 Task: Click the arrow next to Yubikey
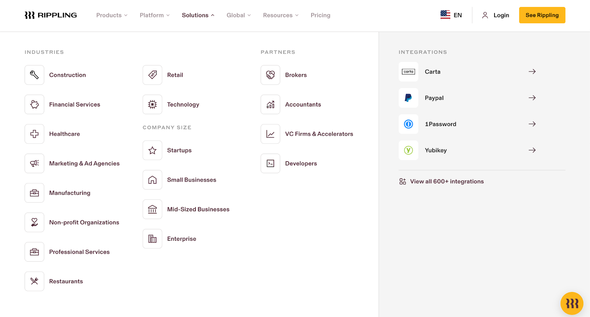click(532, 150)
